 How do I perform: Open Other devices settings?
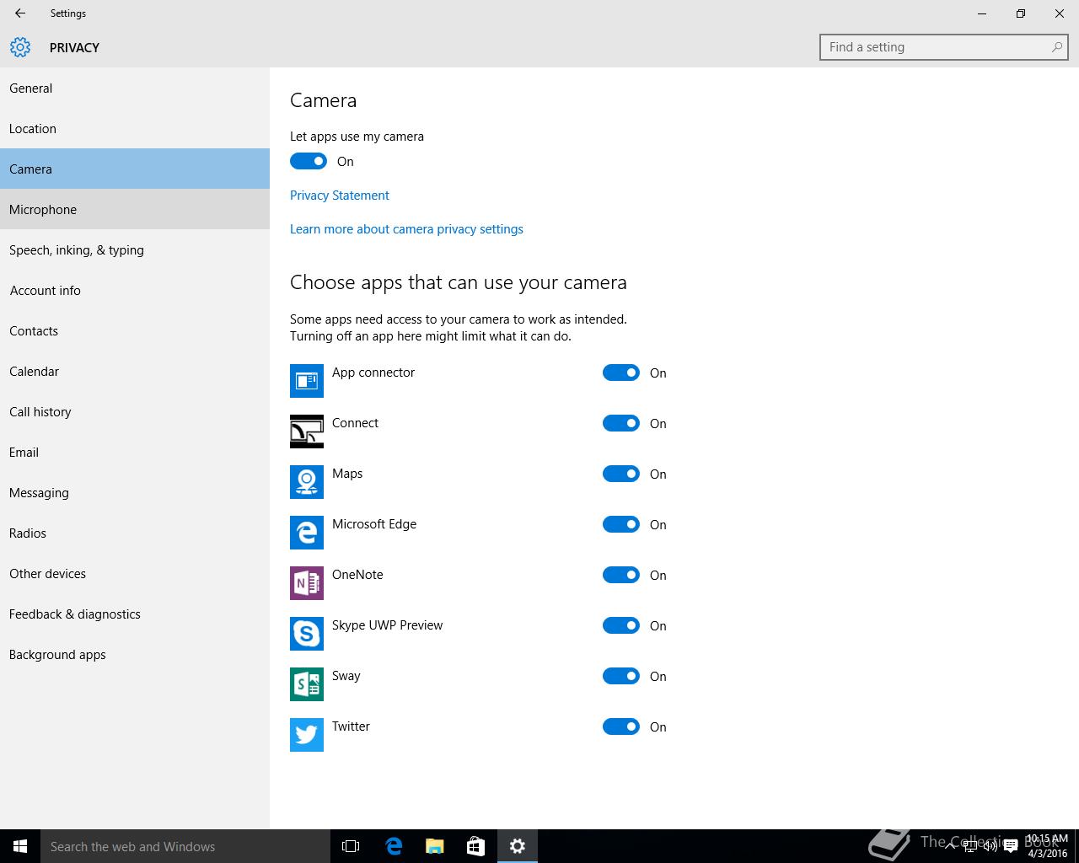[135, 573]
